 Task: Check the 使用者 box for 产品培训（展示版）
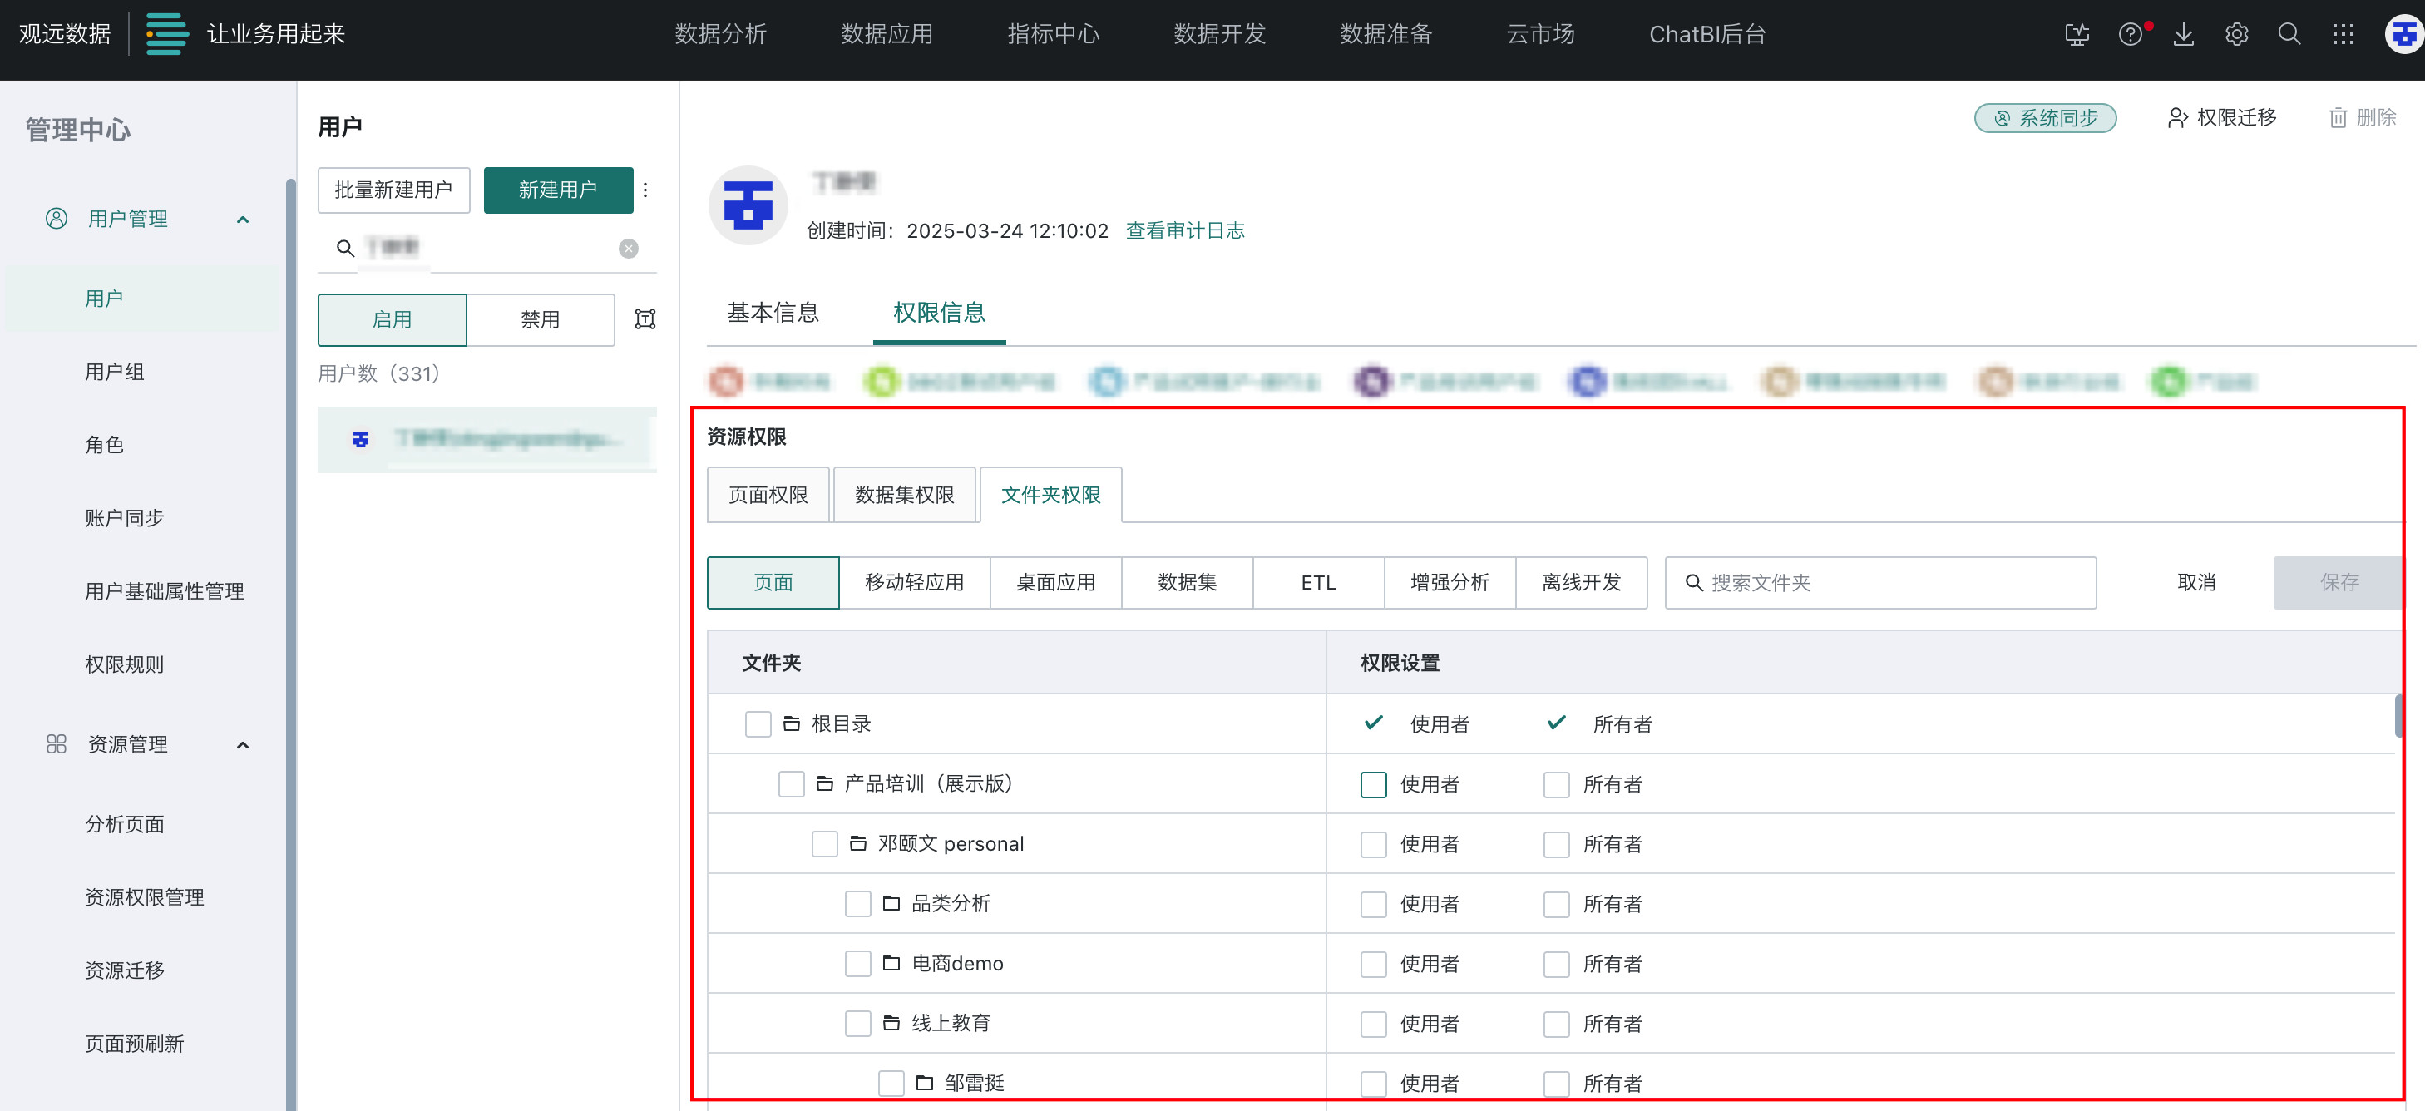point(1372,784)
